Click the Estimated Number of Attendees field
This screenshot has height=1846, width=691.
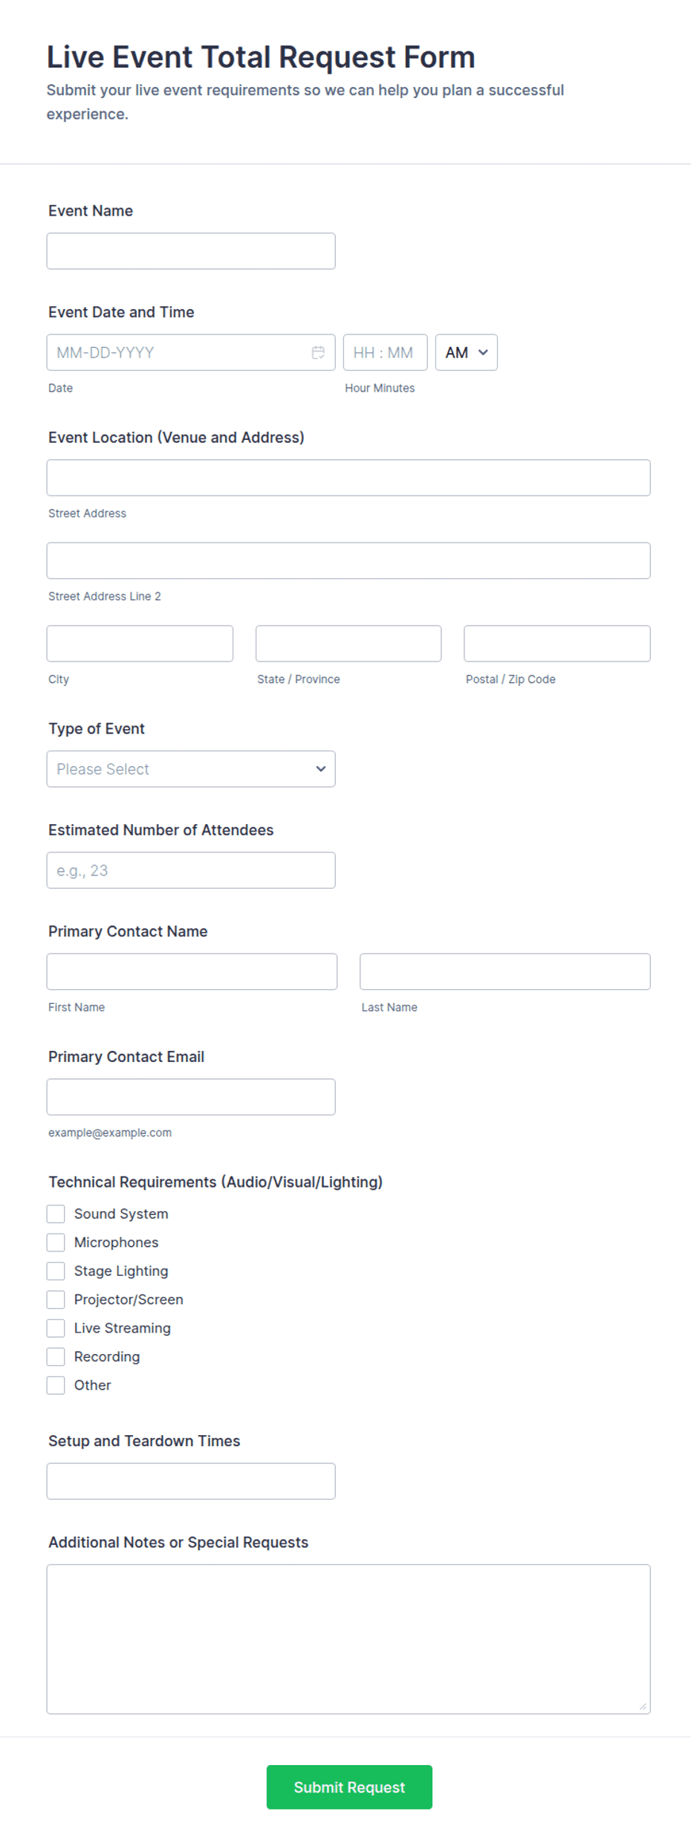tap(191, 870)
